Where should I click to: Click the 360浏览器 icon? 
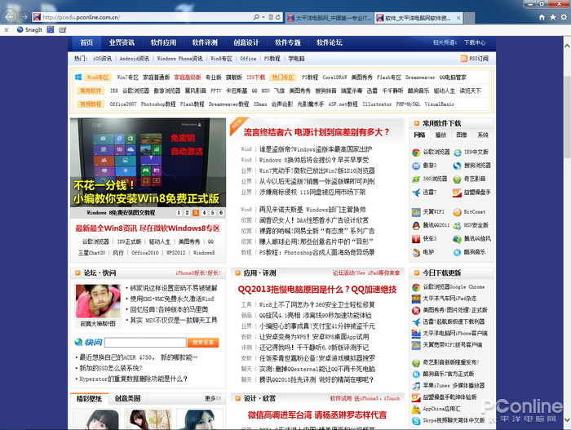[x=416, y=180]
